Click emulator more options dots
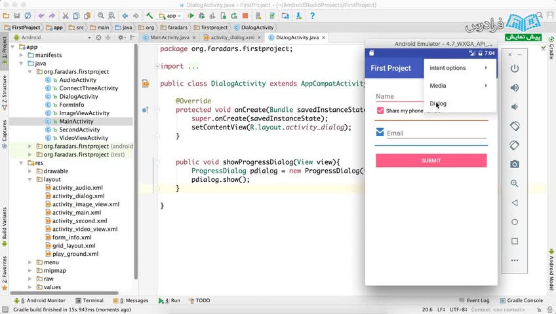The height and width of the screenshot is (314, 556). [515, 260]
